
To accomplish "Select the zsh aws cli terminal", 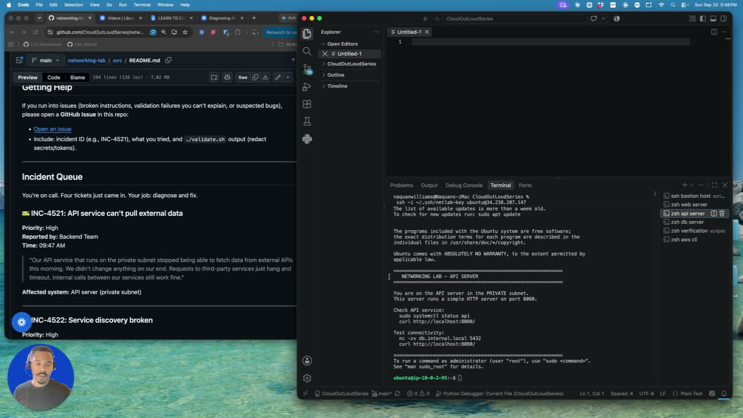I will 694,239.
